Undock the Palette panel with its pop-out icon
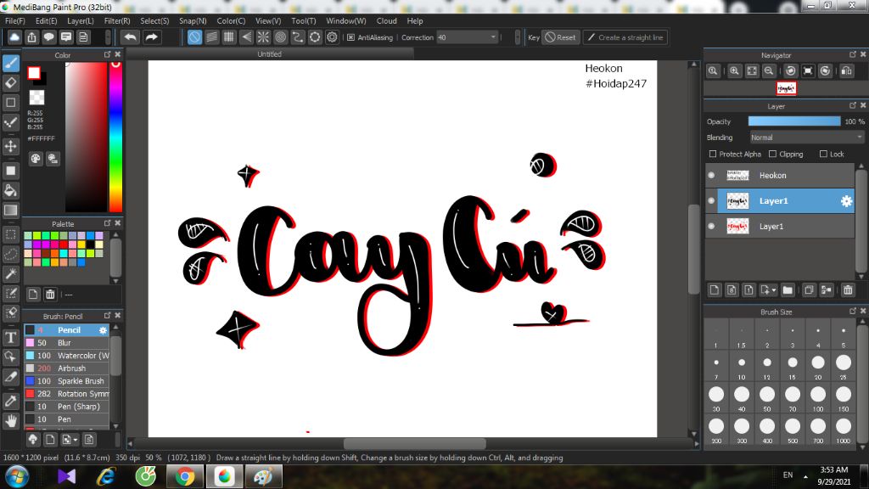869x489 pixels. [x=108, y=223]
